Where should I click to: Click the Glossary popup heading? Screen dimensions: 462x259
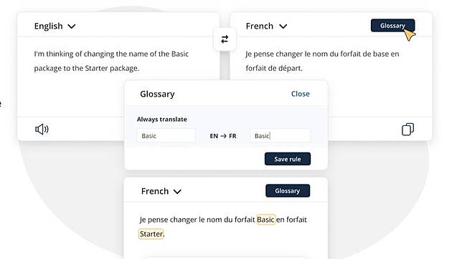pos(157,94)
